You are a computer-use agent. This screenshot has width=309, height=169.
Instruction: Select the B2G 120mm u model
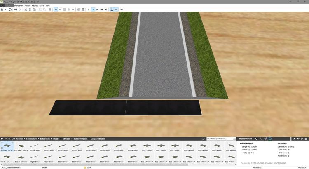click(161, 146)
